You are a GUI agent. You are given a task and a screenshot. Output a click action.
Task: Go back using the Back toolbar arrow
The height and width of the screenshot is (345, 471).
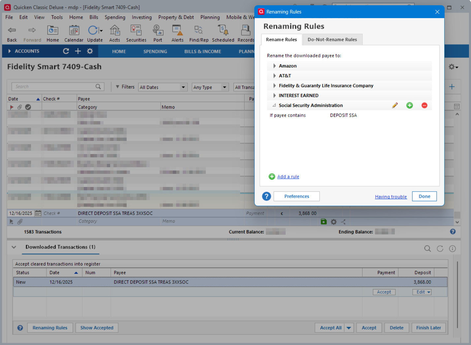(x=12, y=30)
